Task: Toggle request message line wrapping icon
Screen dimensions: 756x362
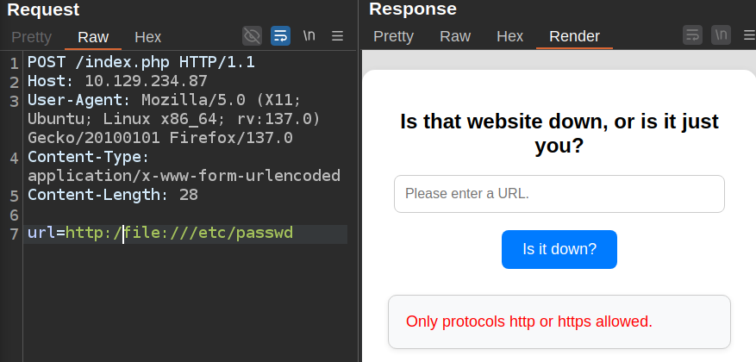Action: tap(280, 36)
